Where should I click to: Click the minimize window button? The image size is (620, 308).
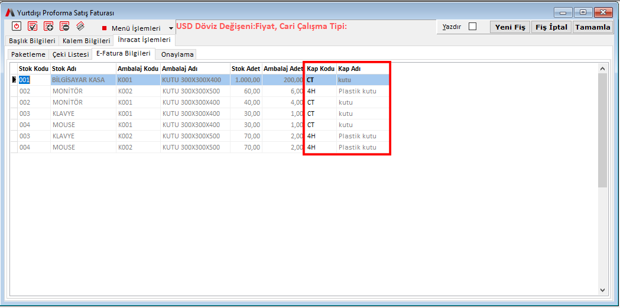(x=563, y=12)
